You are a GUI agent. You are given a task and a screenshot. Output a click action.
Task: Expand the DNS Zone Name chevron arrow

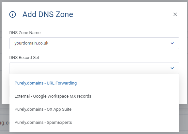click(x=172, y=43)
